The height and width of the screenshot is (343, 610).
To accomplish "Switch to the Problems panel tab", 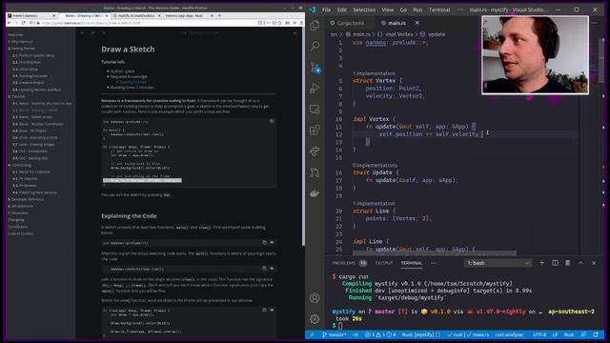I will tap(349, 263).
